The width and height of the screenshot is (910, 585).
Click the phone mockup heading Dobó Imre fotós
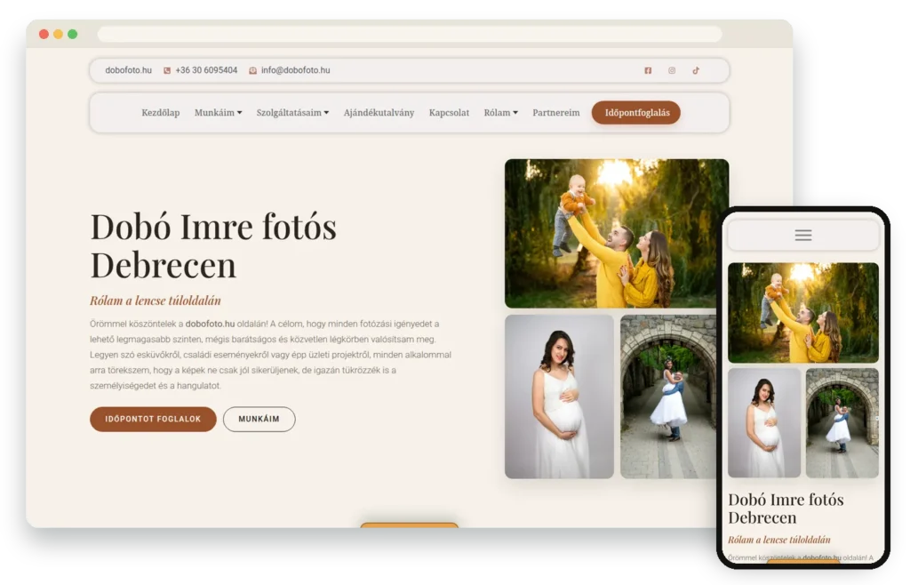(x=786, y=509)
